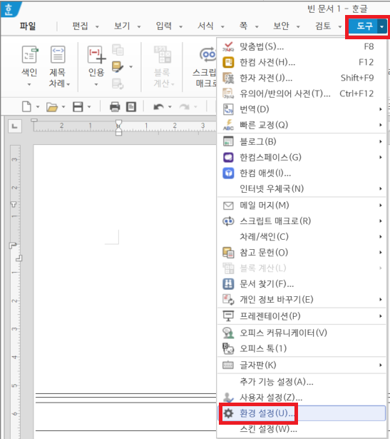Click the 한컴 애셋 icon
Viewport: 390px width, 439px height.
[x=228, y=173]
